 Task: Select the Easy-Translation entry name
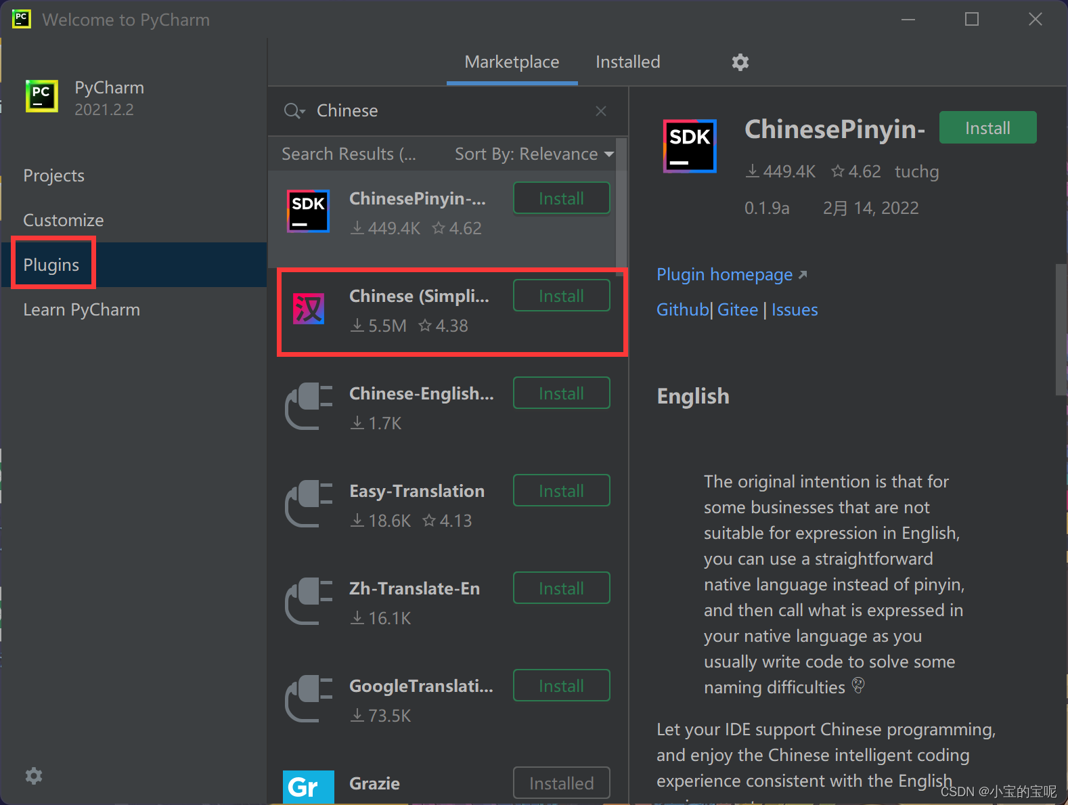coord(416,491)
